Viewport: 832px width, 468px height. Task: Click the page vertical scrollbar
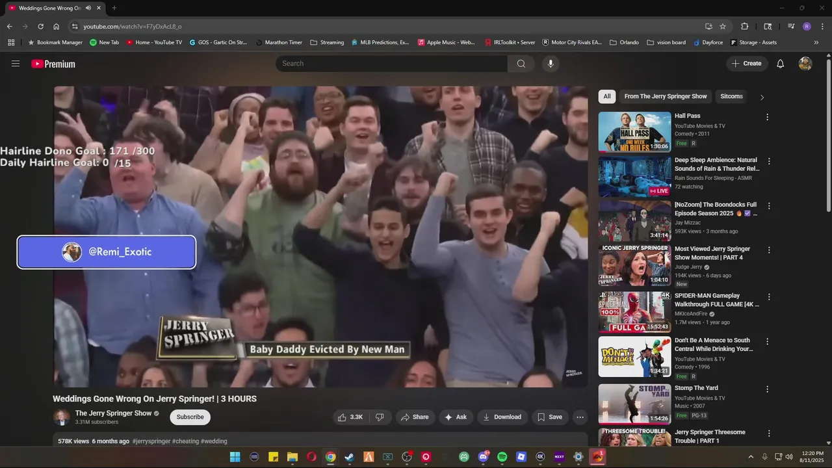click(x=828, y=135)
